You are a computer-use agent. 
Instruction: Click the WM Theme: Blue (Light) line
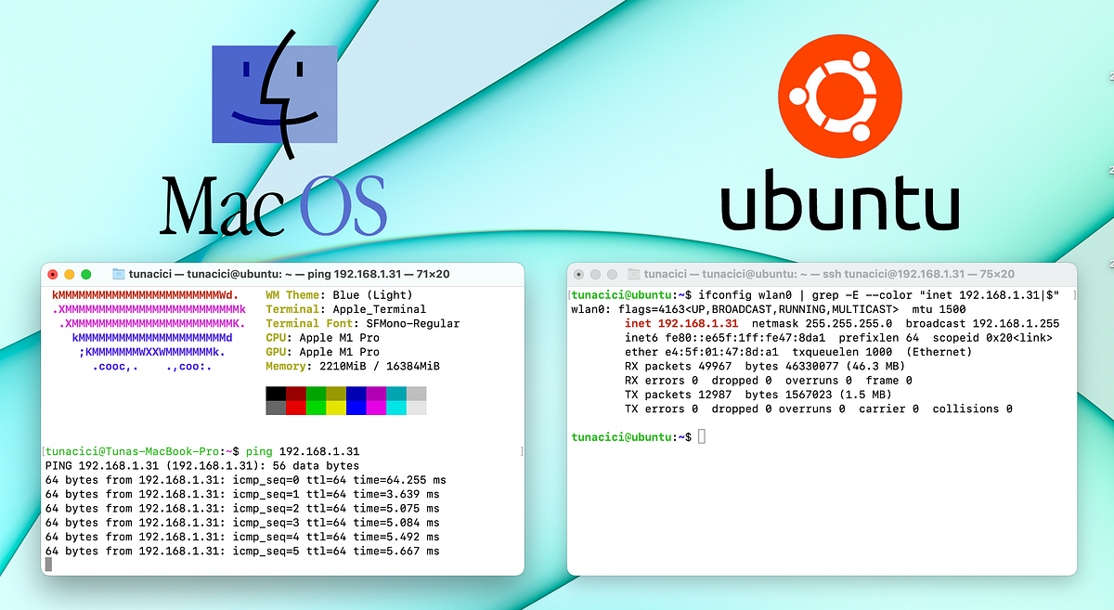(x=342, y=295)
